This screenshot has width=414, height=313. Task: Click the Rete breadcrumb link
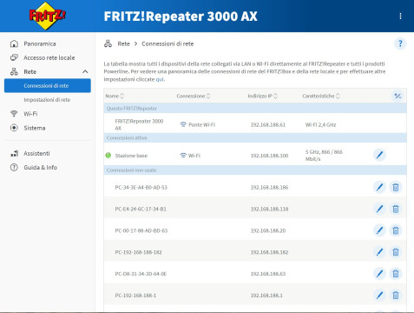pyautogui.click(x=123, y=43)
